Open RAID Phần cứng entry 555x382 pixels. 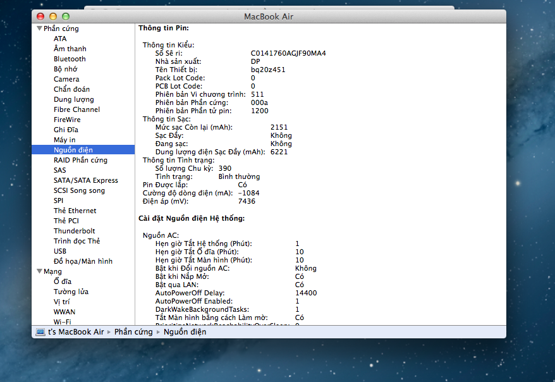80,160
